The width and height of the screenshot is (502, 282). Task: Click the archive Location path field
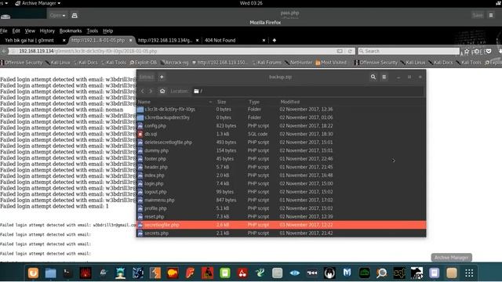click(307, 91)
